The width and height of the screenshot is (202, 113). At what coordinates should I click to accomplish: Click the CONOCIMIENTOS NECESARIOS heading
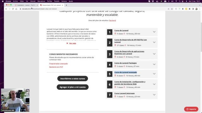point(63,54)
